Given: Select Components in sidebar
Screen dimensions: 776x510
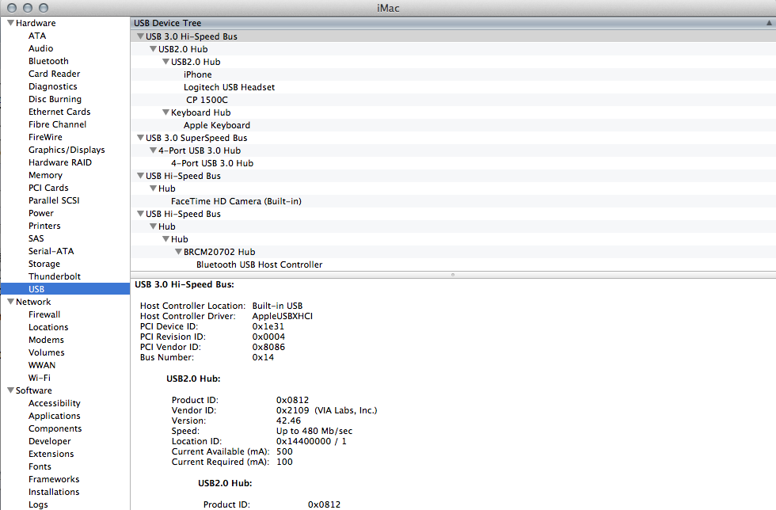Looking at the screenshot, I should point(55,428).
